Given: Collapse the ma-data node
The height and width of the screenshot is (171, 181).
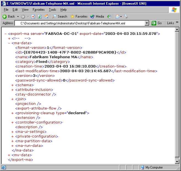Looking at the screenshot, I should tap(9, 43).
